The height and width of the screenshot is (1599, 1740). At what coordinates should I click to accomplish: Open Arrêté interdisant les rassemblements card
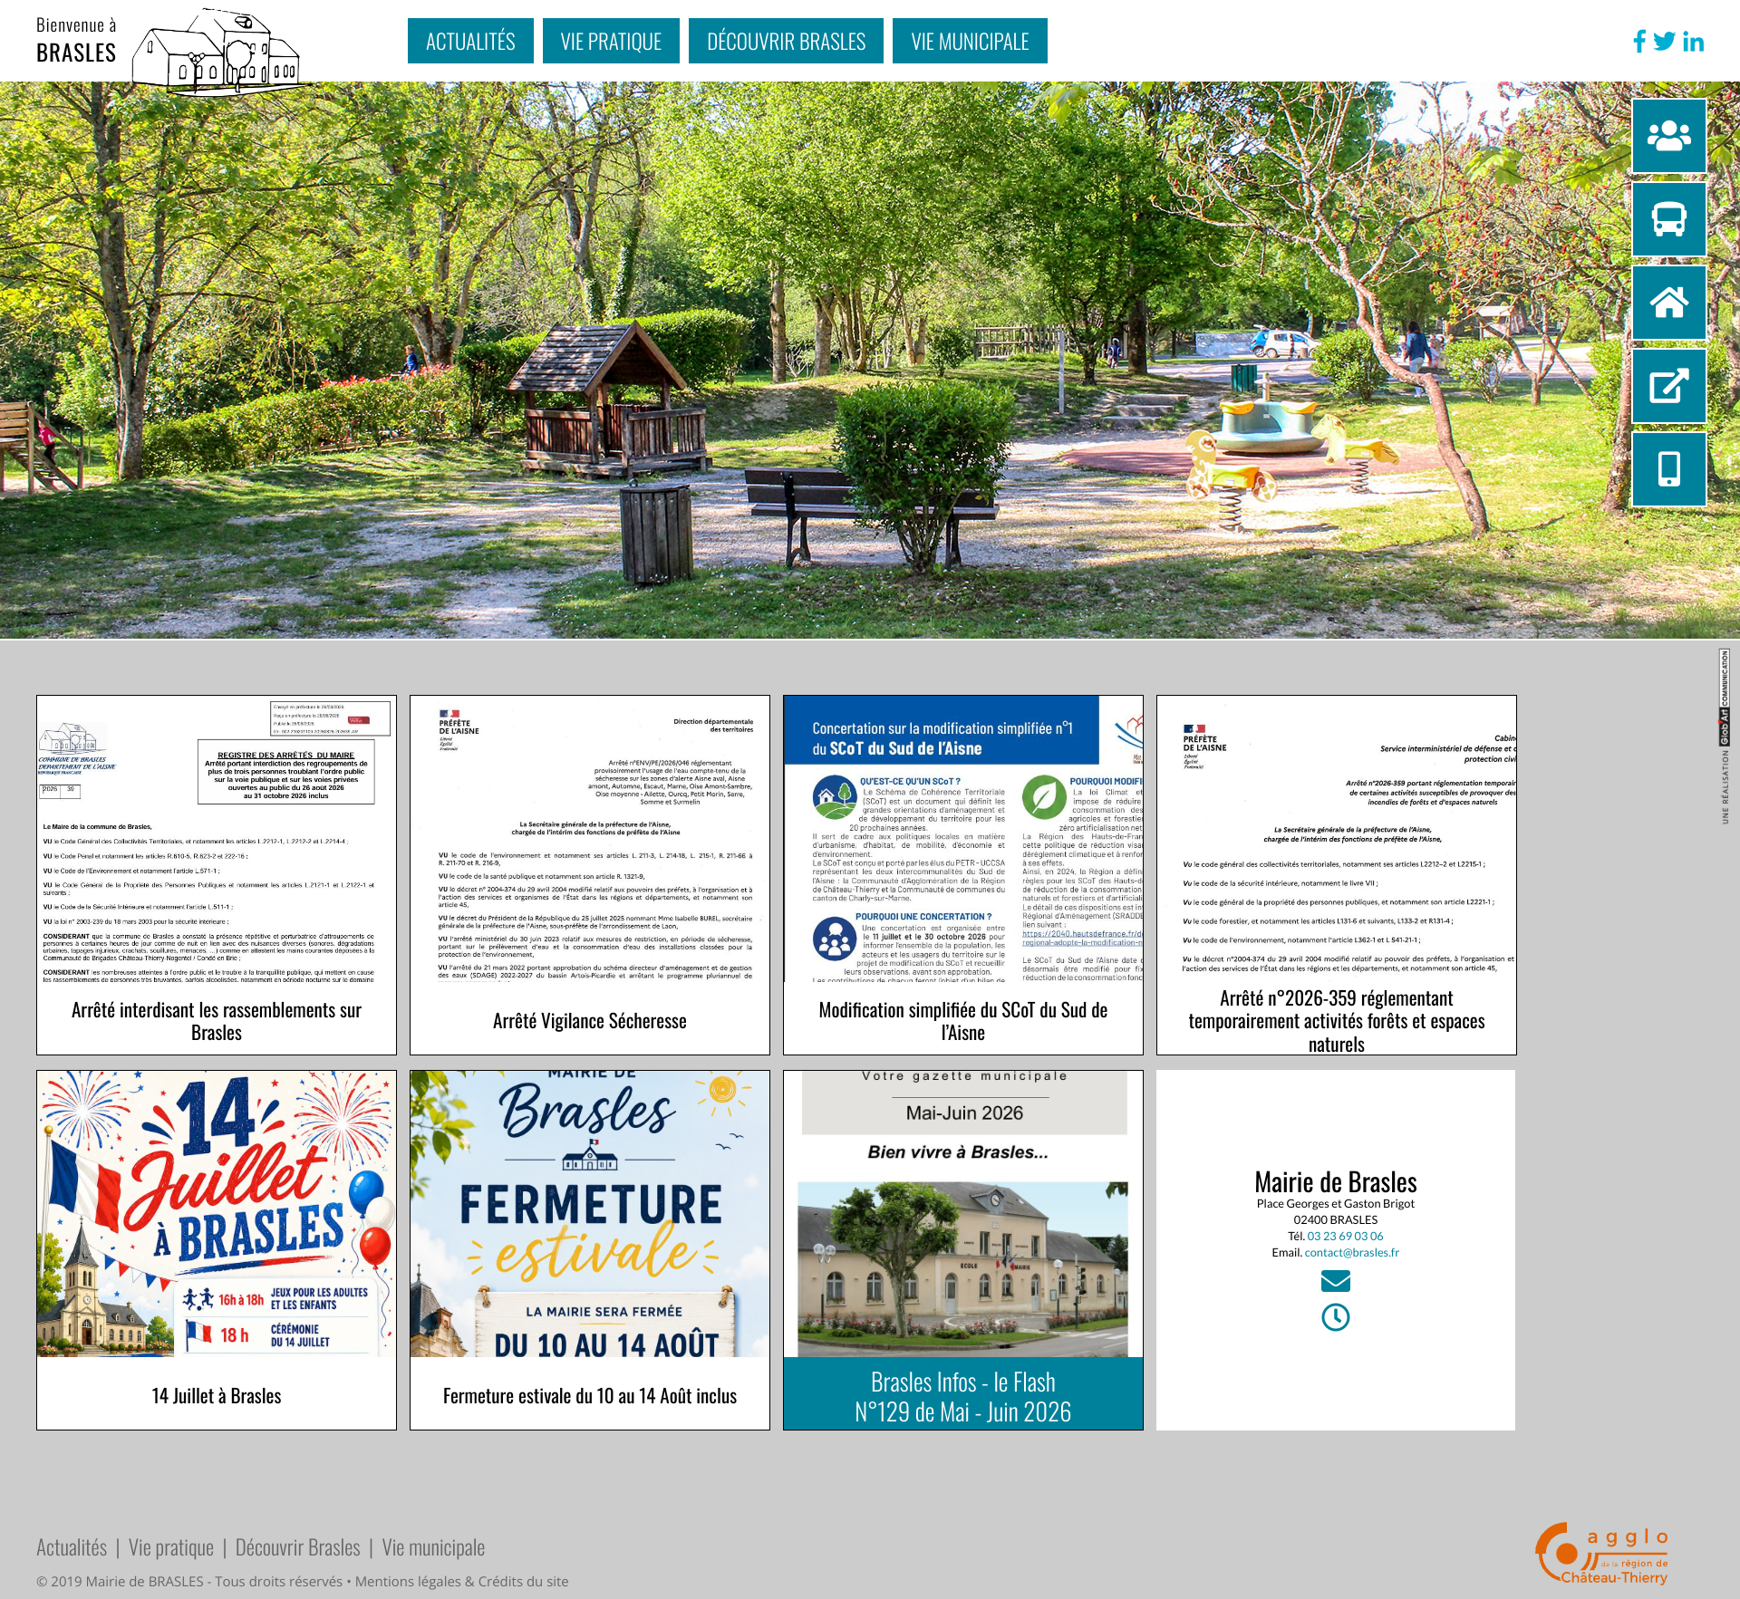(217, 875)
